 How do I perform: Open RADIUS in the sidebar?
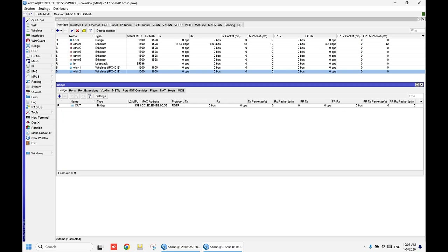pyautogui.click(x=37, y=107)
